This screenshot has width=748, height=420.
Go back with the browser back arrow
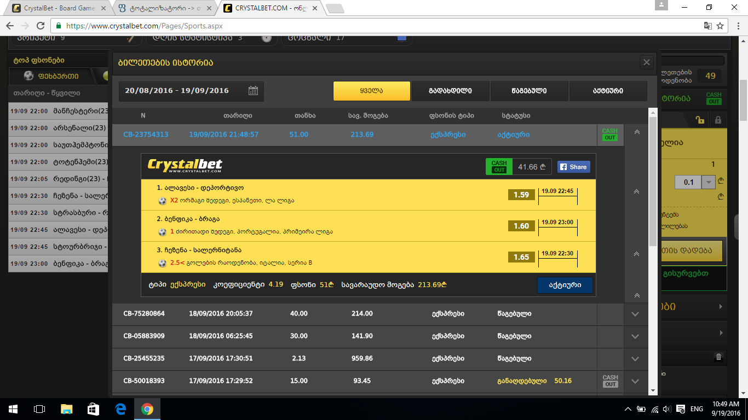click(x=10, y=26)
